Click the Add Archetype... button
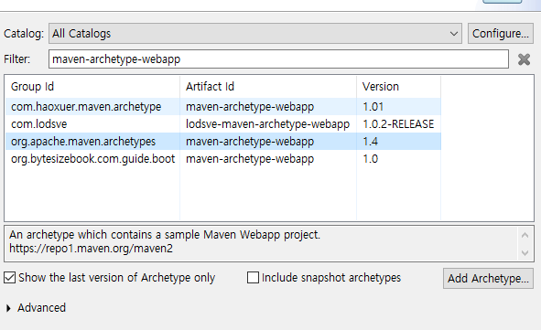Screen dimensions: 541x330 point(488,278)
